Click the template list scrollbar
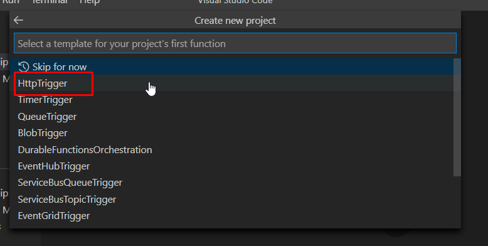 pos(457,117)
